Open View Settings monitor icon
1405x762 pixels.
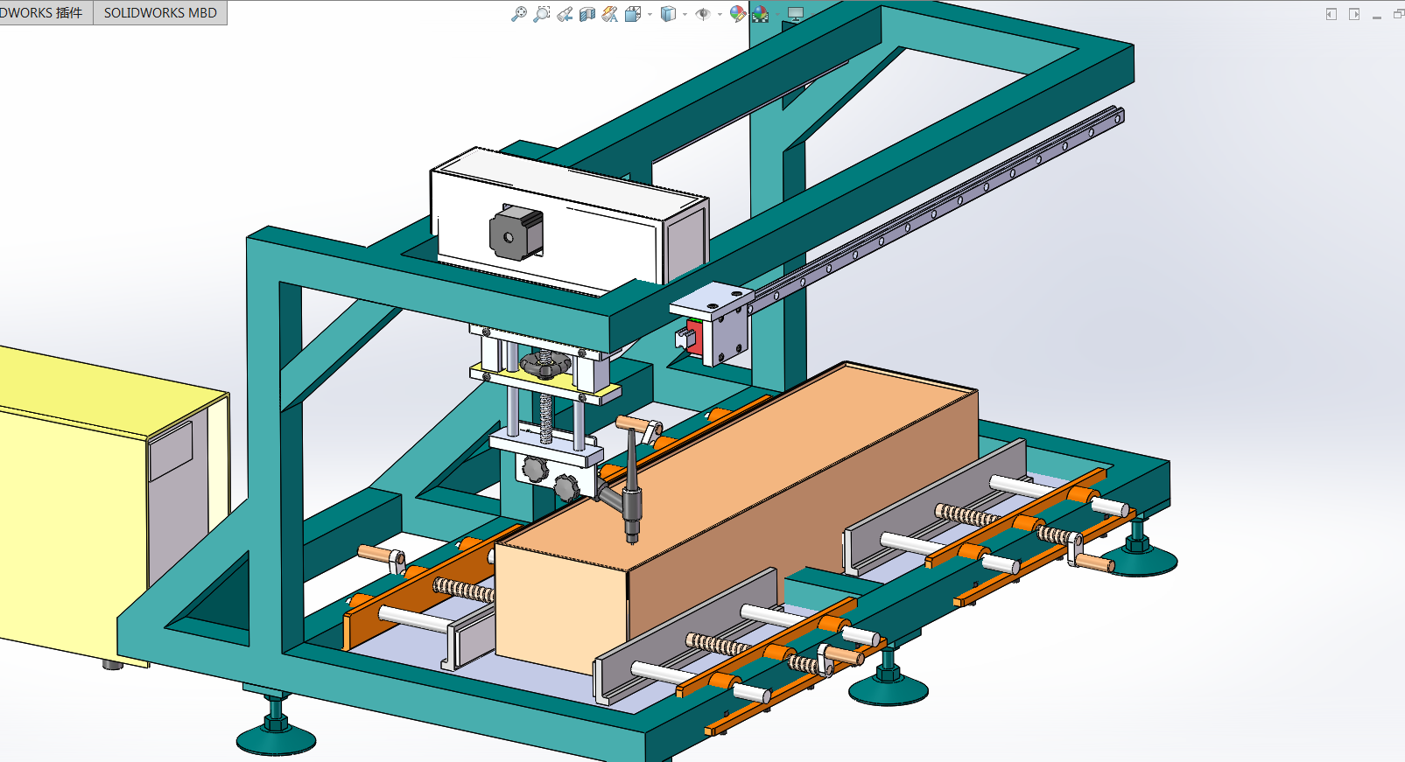(795, 14)
